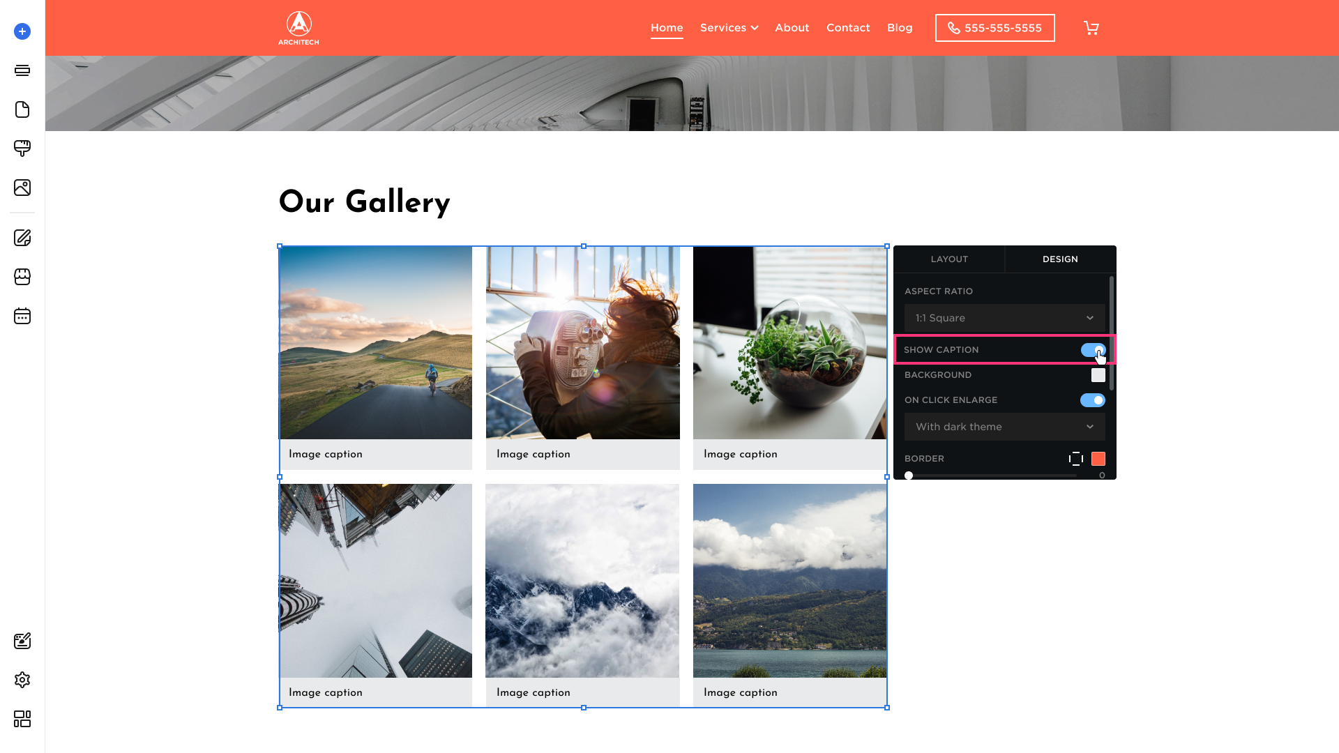Select the border style dashed-square icon
The height and width of the screenshot is (753, 1339).
pos(1076,459)
